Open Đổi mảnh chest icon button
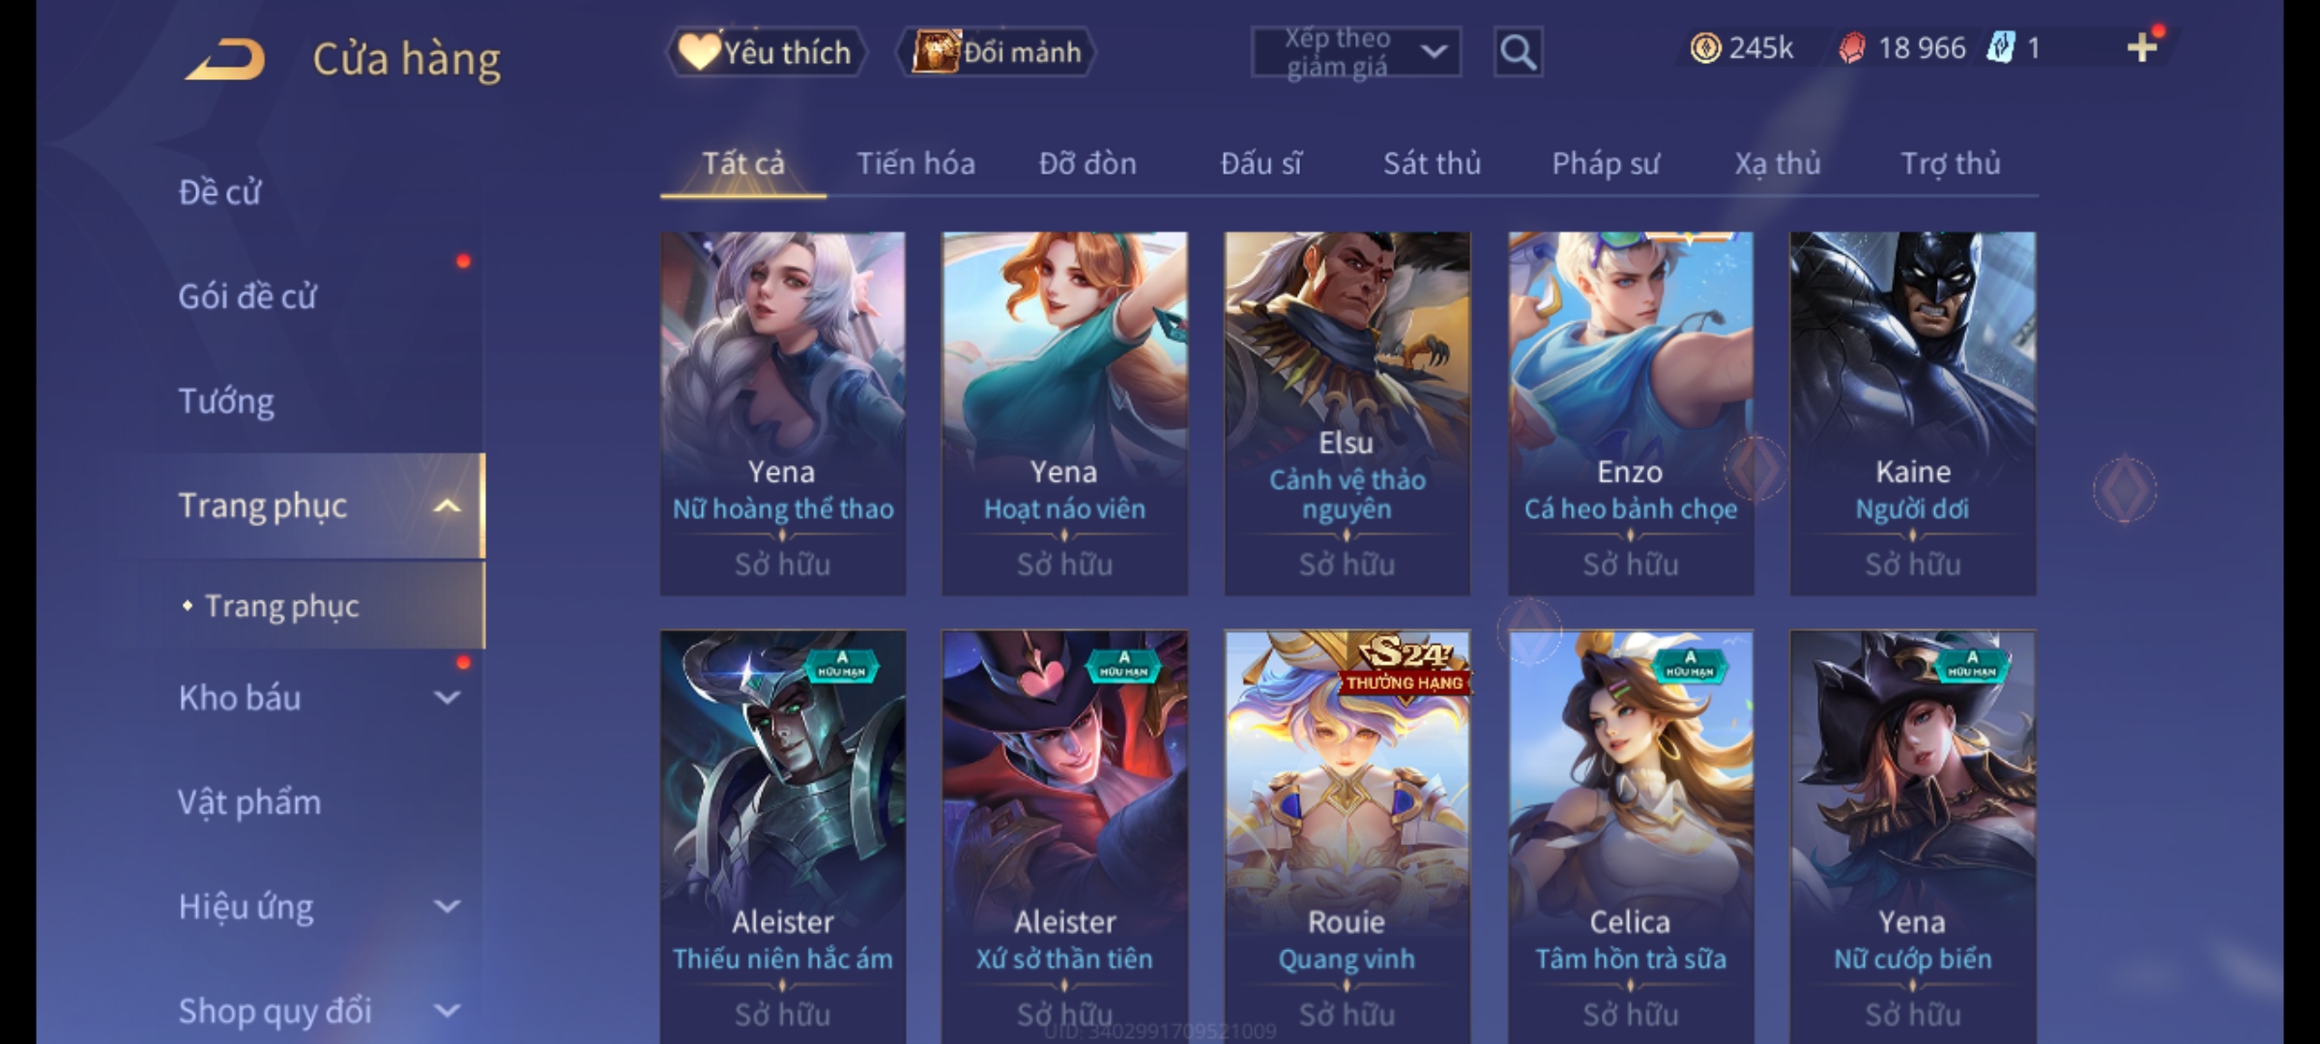 click(997, 52)
